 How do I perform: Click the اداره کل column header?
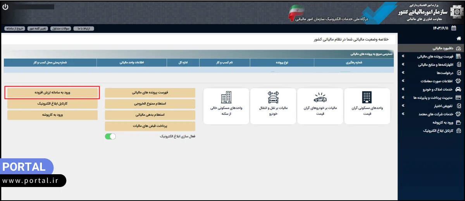tap(183, 62)
